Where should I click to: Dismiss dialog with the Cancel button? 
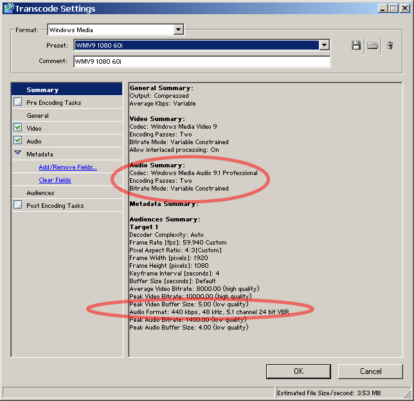[370, 371]
